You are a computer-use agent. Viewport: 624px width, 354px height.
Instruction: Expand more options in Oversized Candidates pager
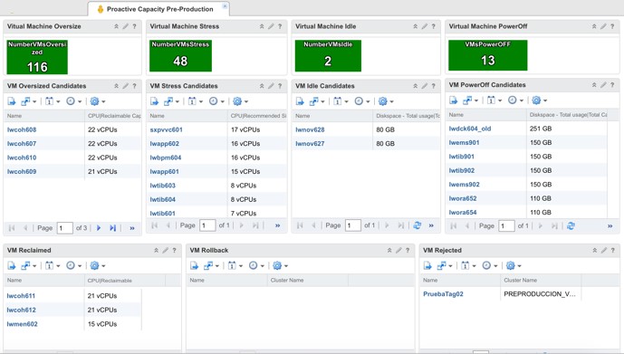point(132,228)
